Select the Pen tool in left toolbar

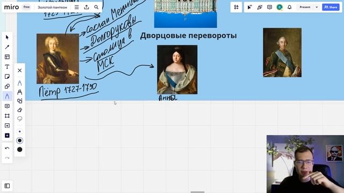(7, 96)
